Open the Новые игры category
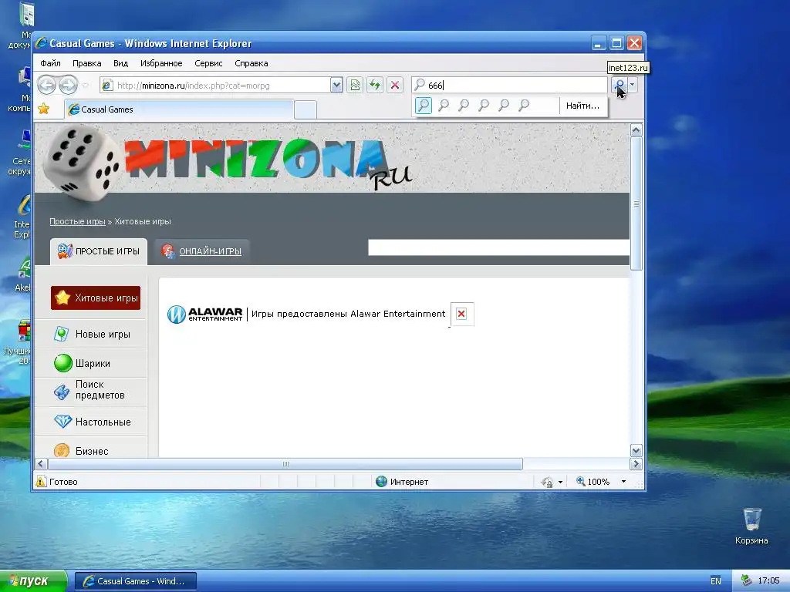Viewport: 790px width, 592px height. coord(103,335)
